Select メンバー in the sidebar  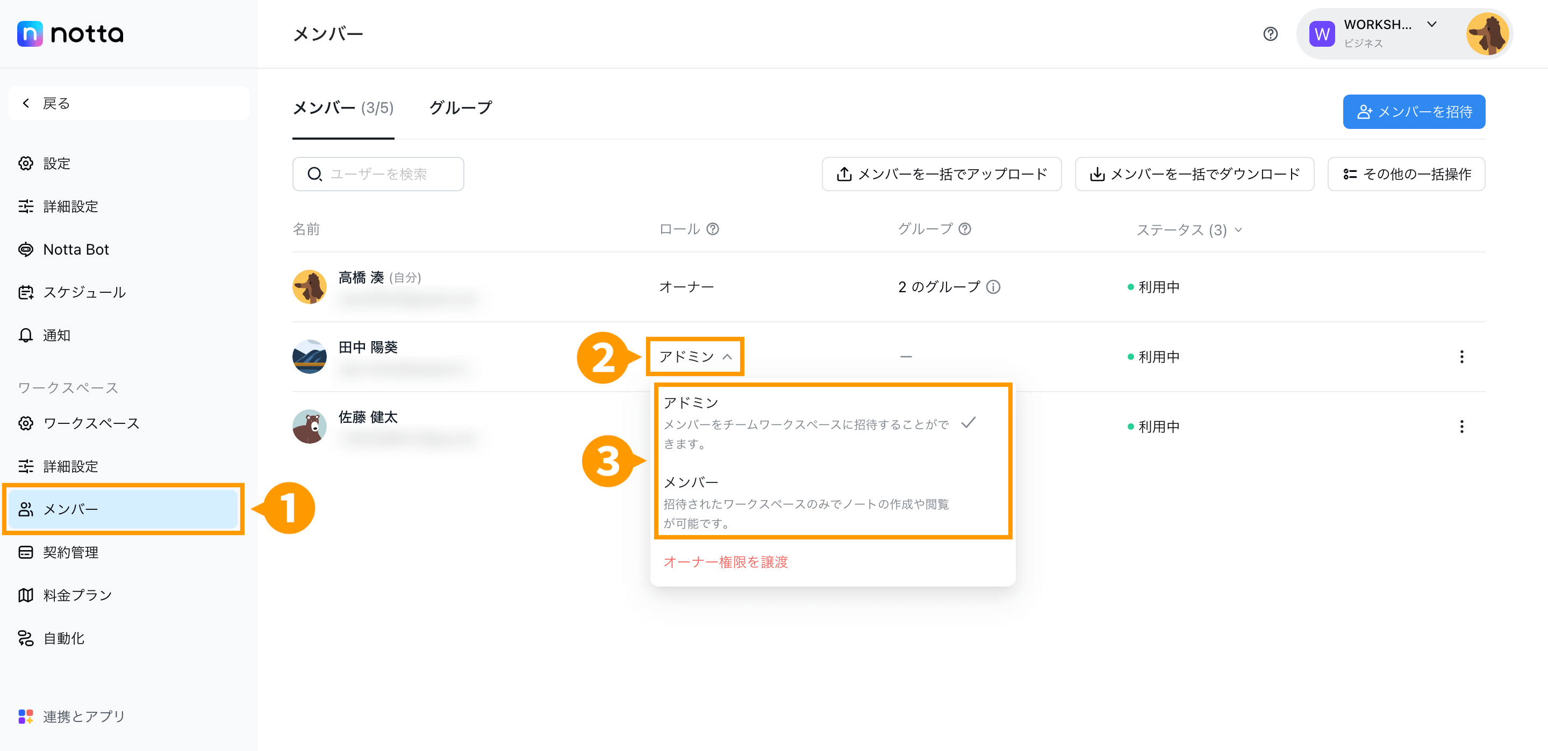point(123,509)
